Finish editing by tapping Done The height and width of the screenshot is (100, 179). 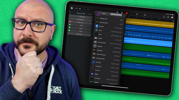(x=90, y=14)
